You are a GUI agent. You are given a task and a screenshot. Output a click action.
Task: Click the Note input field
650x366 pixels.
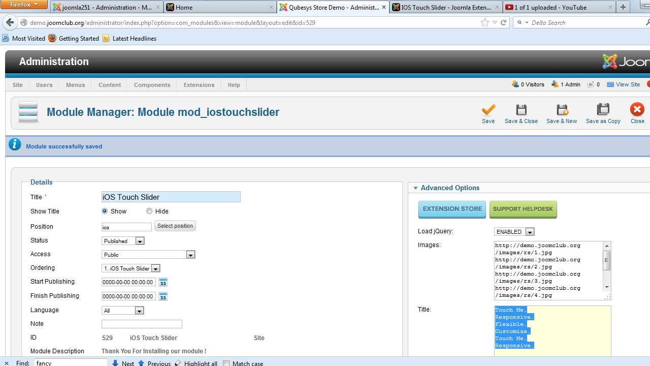(142, 324)
